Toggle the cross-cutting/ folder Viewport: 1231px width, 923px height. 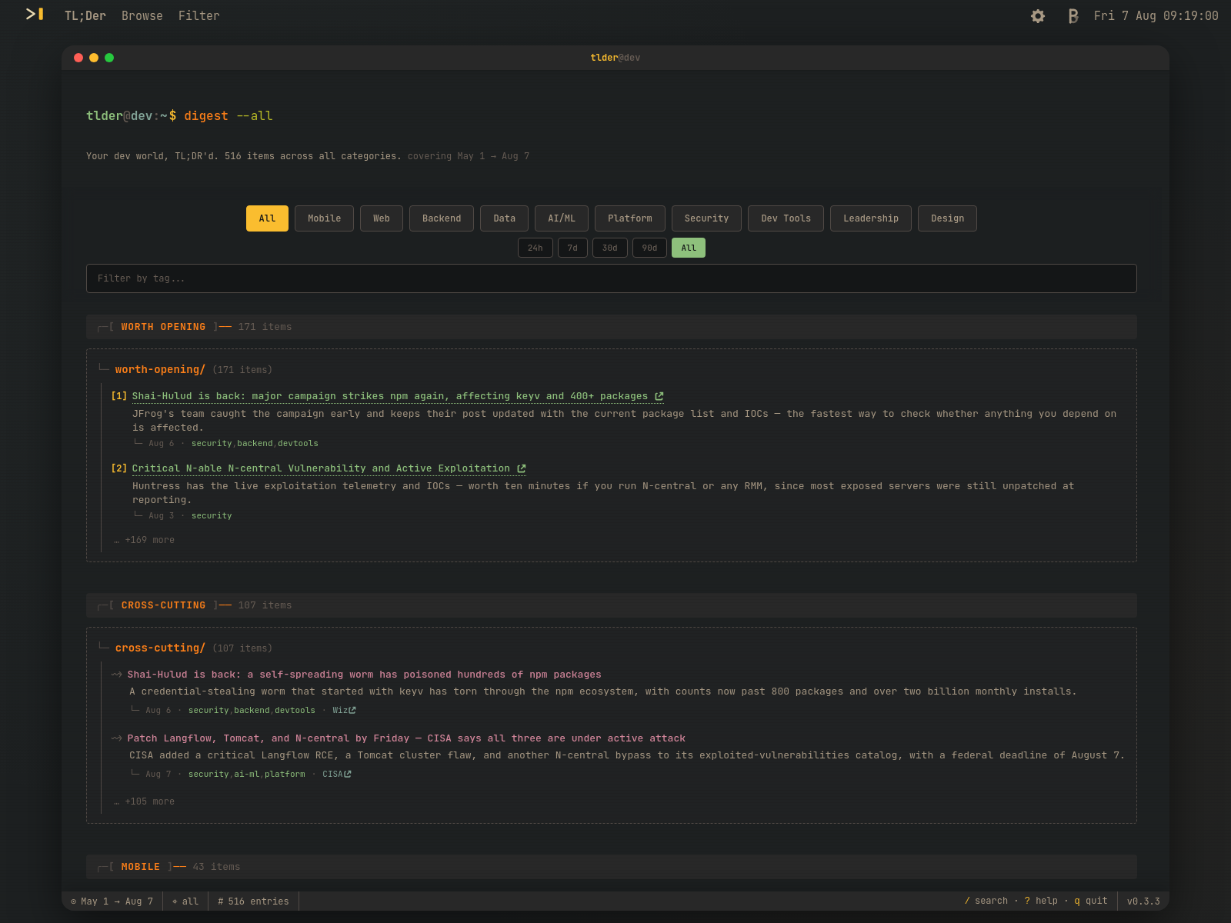160,648
